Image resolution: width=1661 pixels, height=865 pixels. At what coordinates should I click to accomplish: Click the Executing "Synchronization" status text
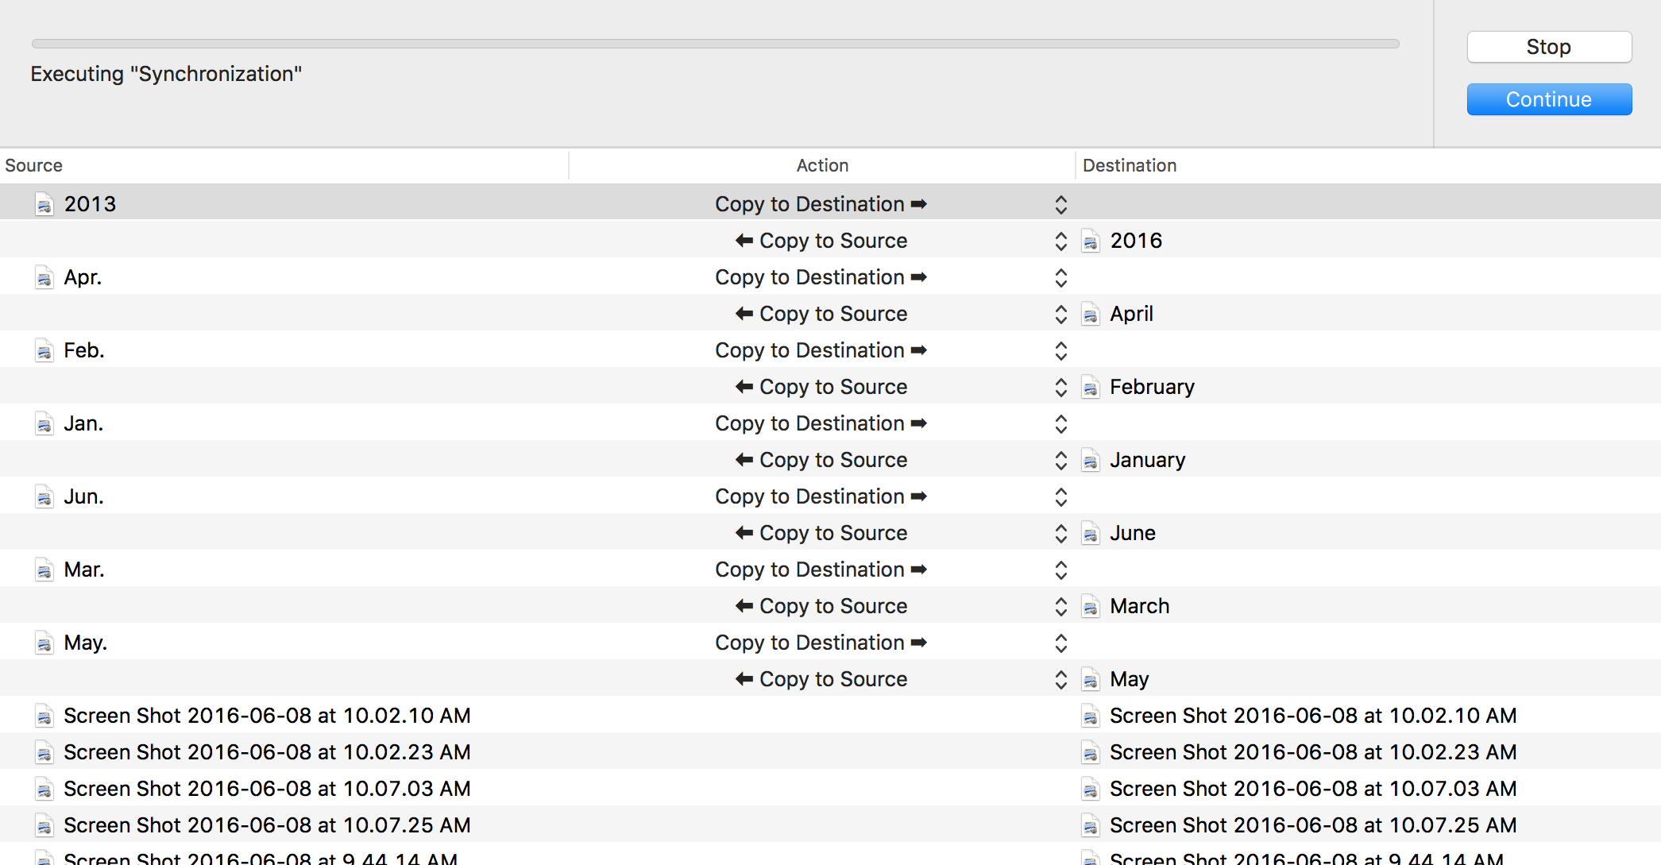pos(166,74)
